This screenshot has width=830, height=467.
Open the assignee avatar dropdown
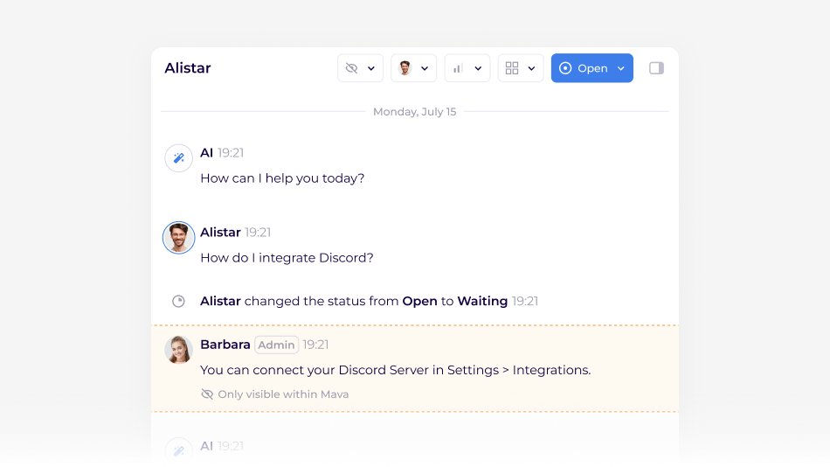coord(413,68)
